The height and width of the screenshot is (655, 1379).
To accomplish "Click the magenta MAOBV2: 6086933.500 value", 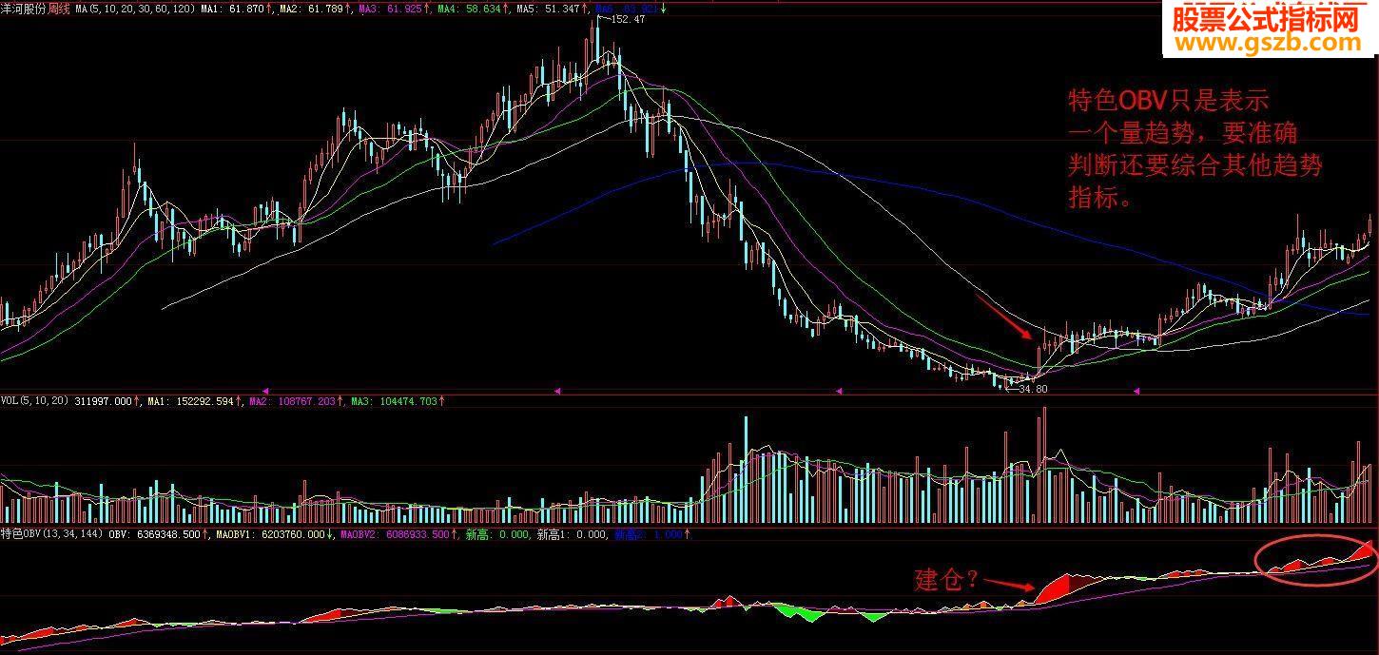I will click(x=396, y=534).
